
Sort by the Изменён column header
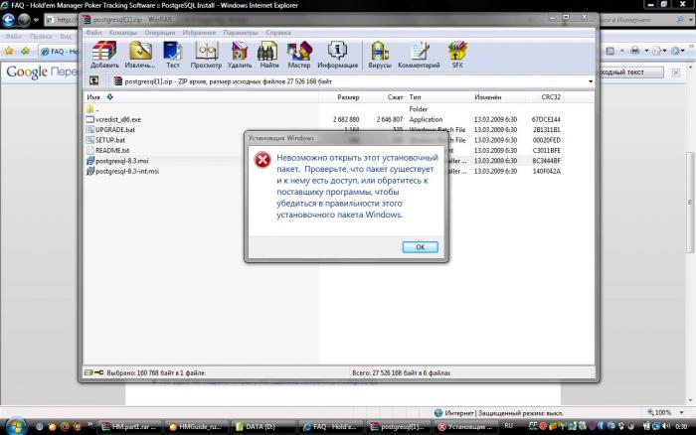click(487, 97)
